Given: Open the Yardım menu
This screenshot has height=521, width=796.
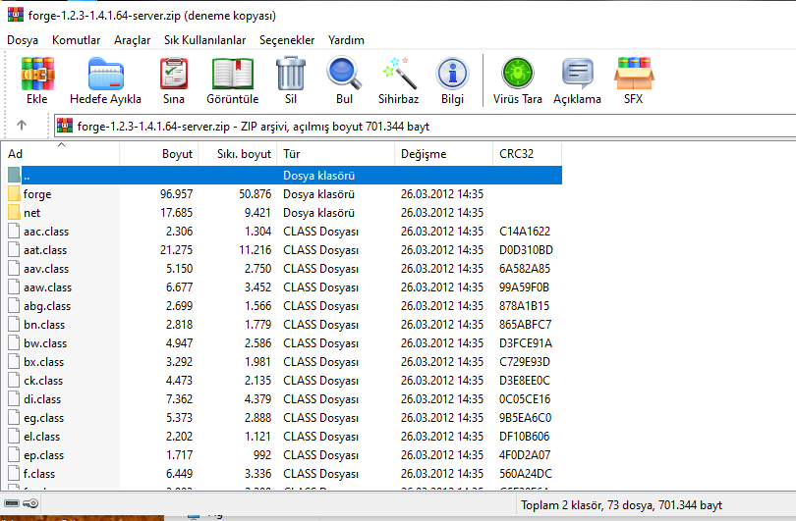Looking at the screenshot, I should click(x=346, y=40).
